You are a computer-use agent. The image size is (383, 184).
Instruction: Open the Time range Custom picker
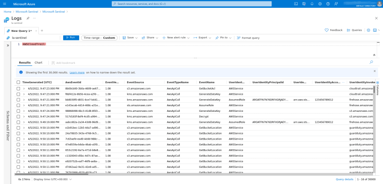tap(99, 38)
